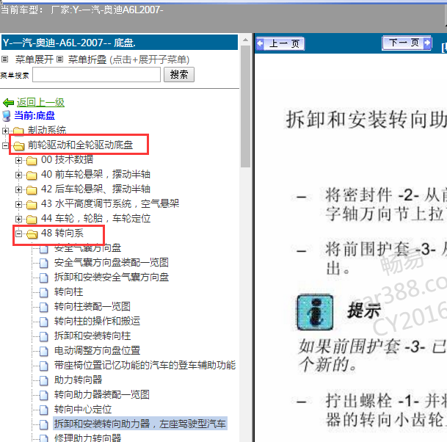Image resolution: width=447 pixels, height=442 pixels.
Task: Select 44 车轮，轮胎，车轮定位 folder label
Action: point(95,219)
